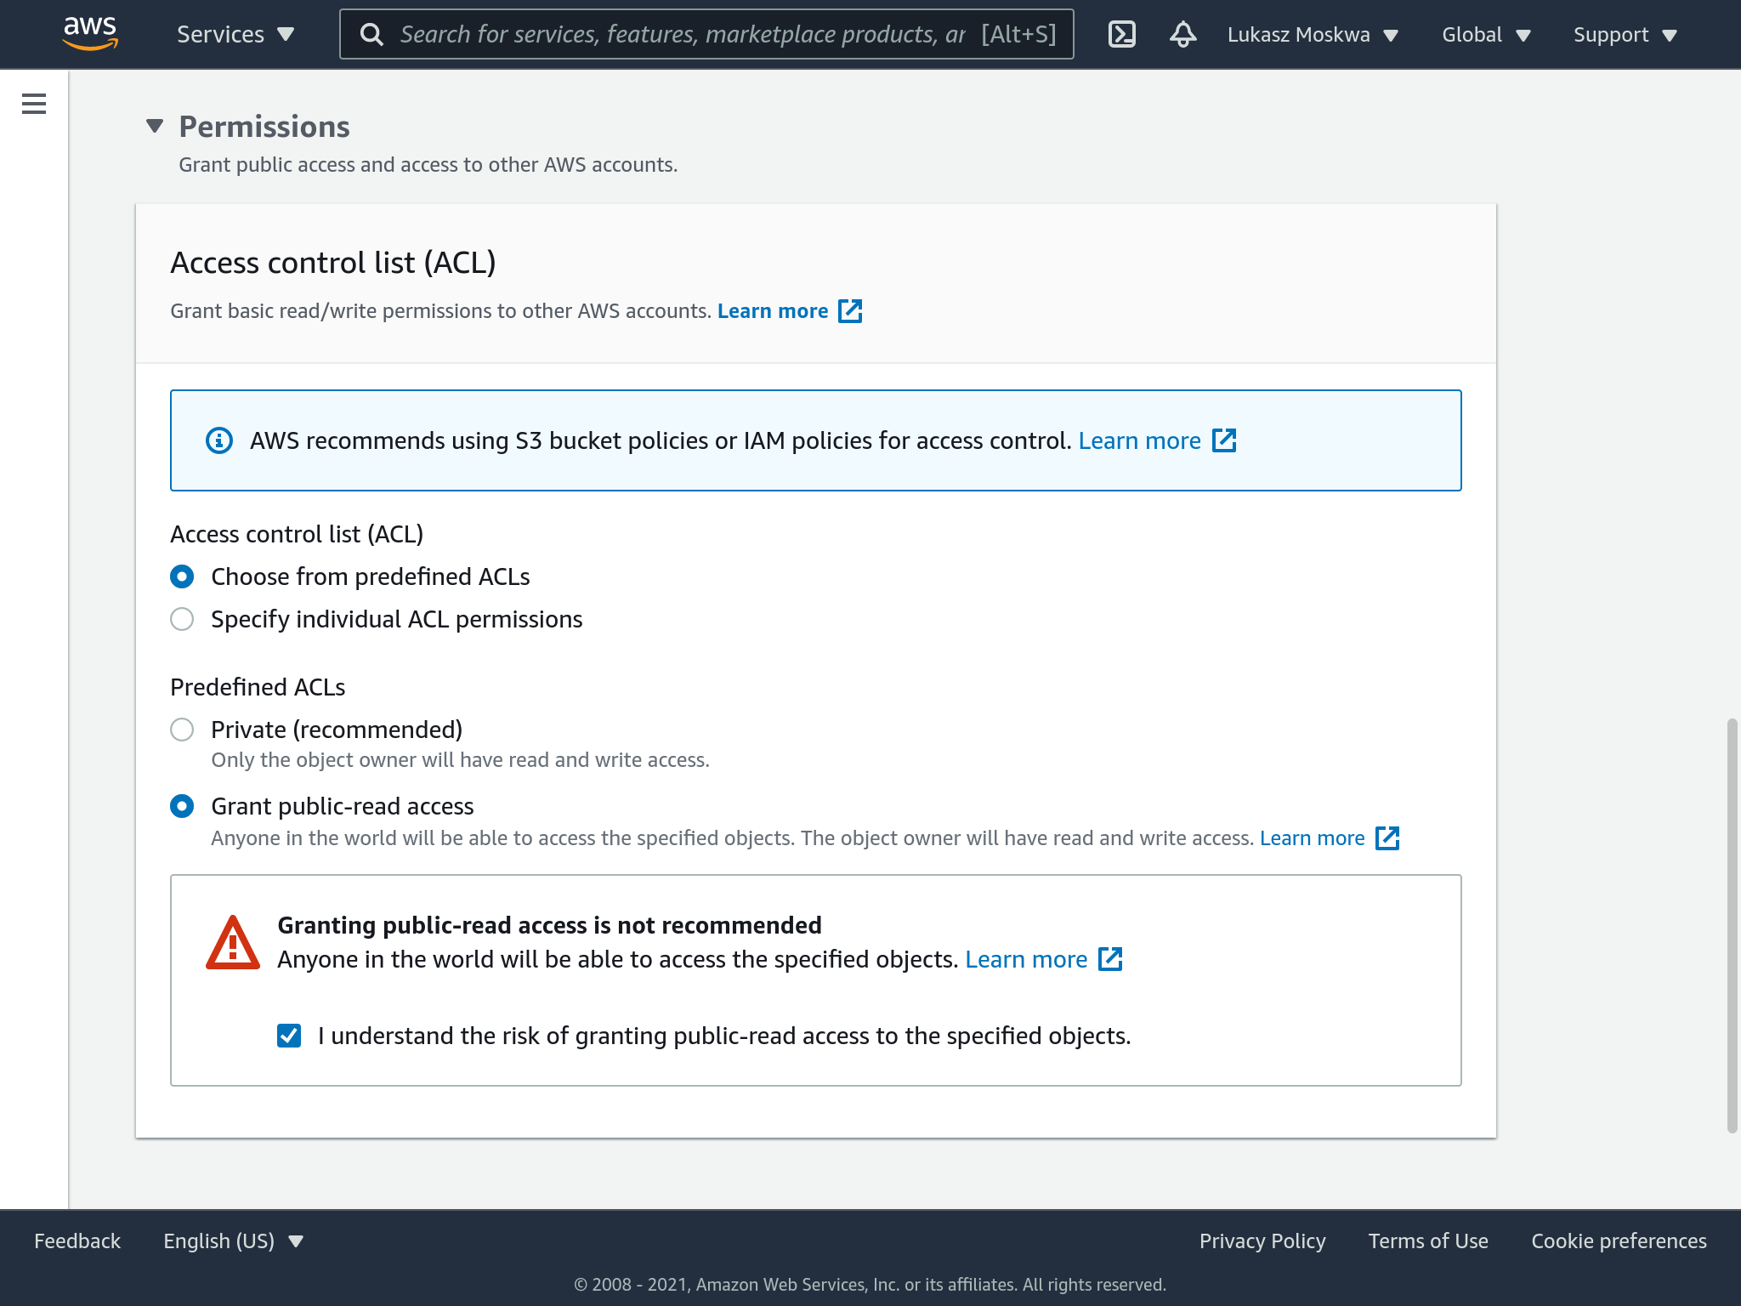
Task: Select the Private (recommended) ACL option
Action: pyautogui.click(x=182, y=730)
